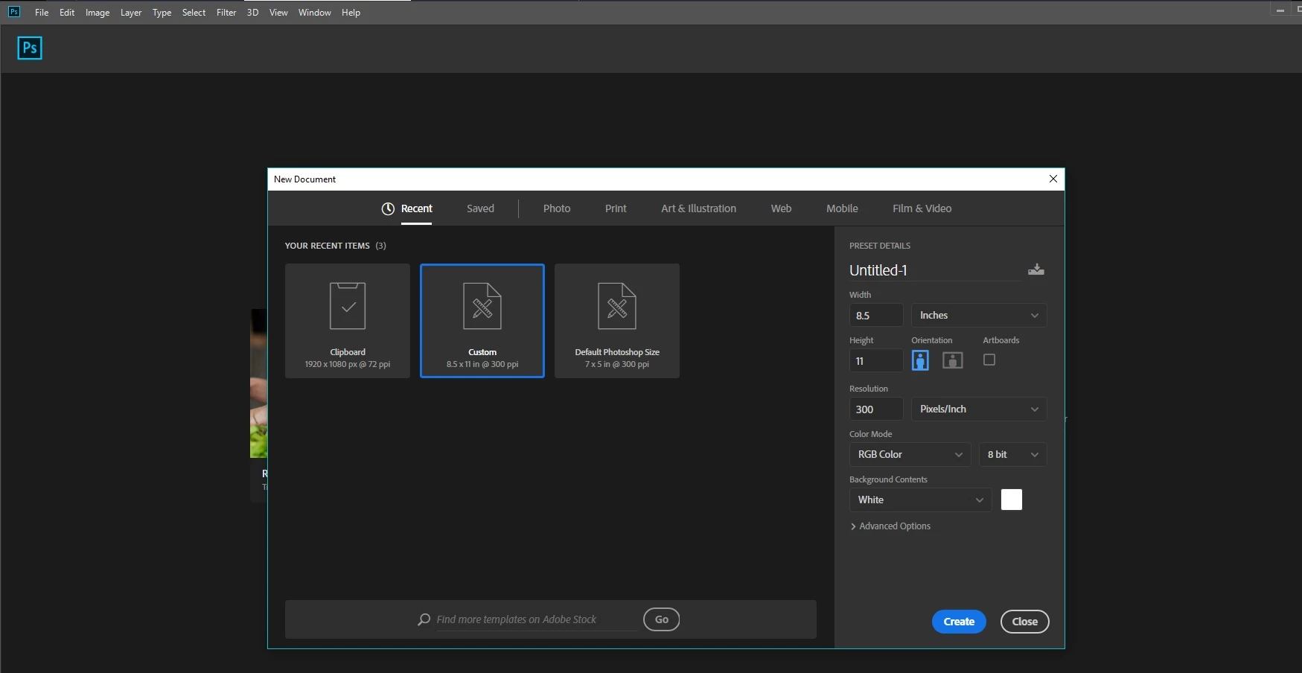Click the Height input field

click(876, 361)
